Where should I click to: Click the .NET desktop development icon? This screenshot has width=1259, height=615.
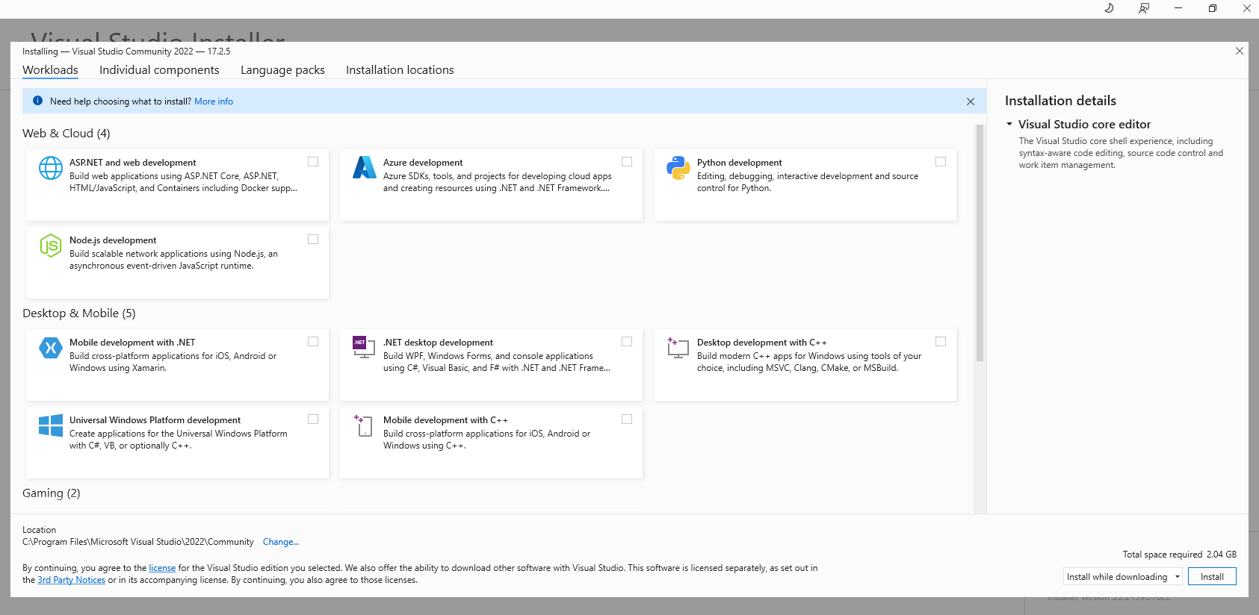[x=364, y=348]
